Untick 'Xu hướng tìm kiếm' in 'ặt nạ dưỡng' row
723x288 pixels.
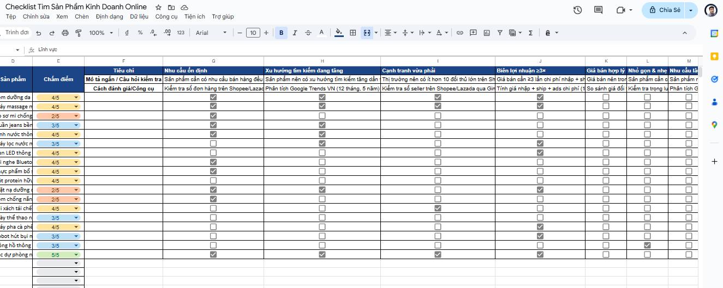[322, 190]
